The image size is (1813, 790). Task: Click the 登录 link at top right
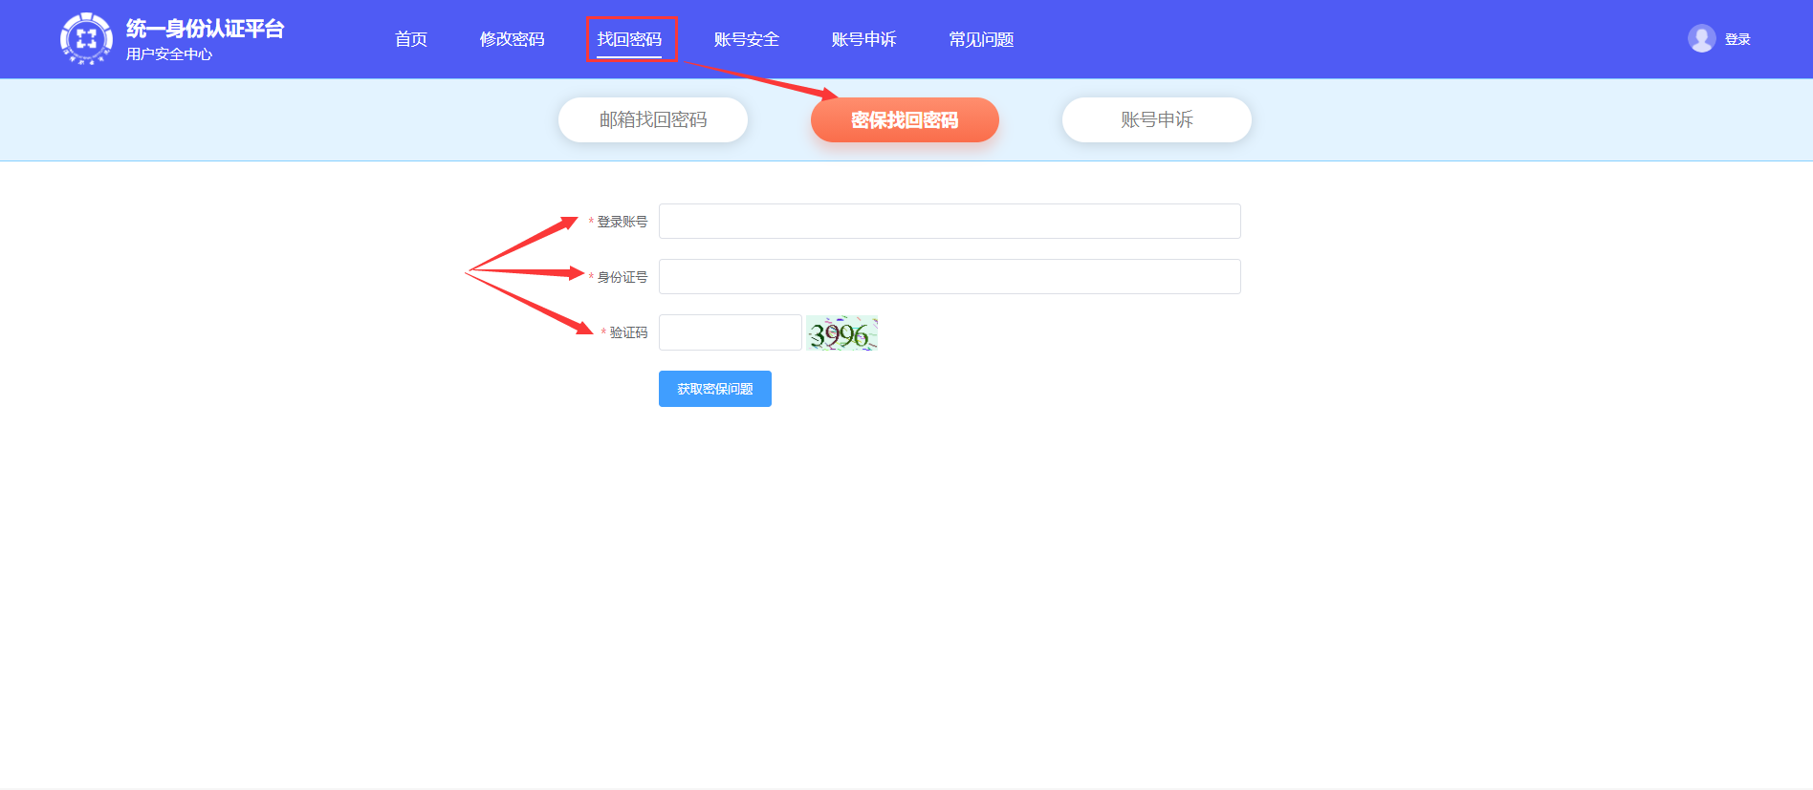click(x=1737, y=39)
